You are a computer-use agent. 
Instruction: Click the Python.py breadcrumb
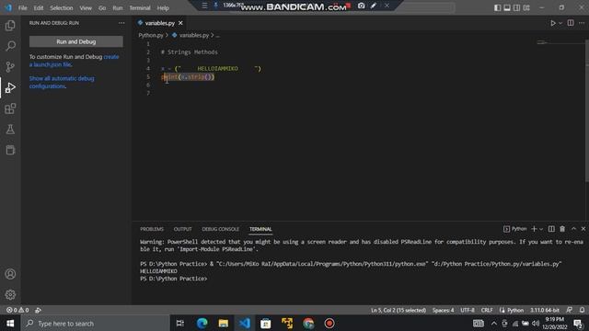tap(151, 35)
